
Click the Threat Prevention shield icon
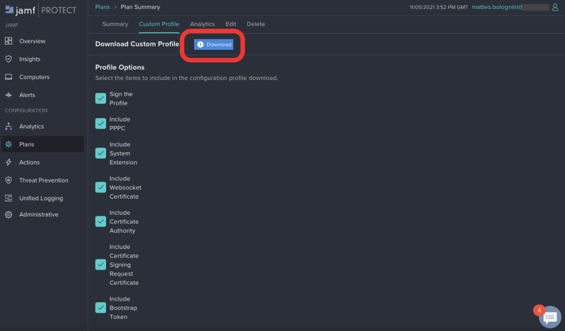tap(8, 180)
